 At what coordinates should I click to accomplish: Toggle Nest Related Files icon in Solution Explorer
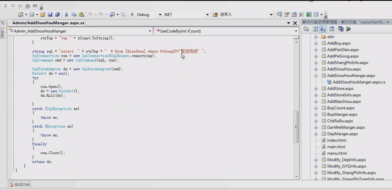click(x=323, y=29)
